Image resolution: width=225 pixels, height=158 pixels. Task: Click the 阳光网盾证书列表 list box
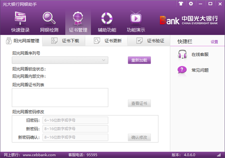click(x=60, y=97)
